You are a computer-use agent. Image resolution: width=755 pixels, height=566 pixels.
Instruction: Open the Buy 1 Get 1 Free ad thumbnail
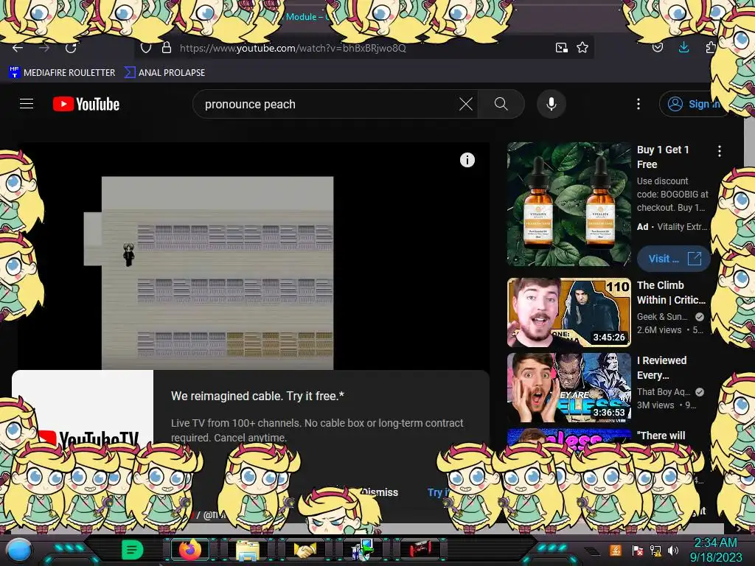(x=568, y=204)
